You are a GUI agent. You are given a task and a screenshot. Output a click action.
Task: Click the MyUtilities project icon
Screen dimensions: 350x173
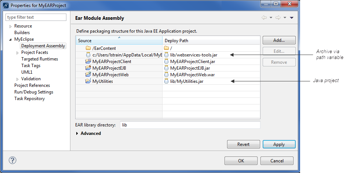click(88, 81)
